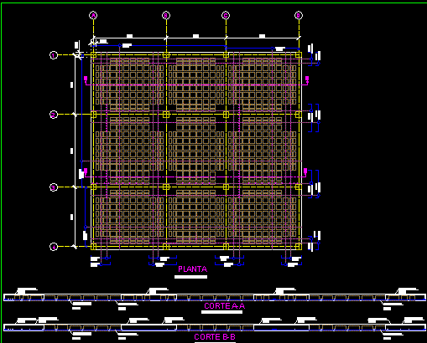The height and width of the screenshot is (343, 427).
Task: Select the rightmost column axis bubble
Action: point(299,15)
